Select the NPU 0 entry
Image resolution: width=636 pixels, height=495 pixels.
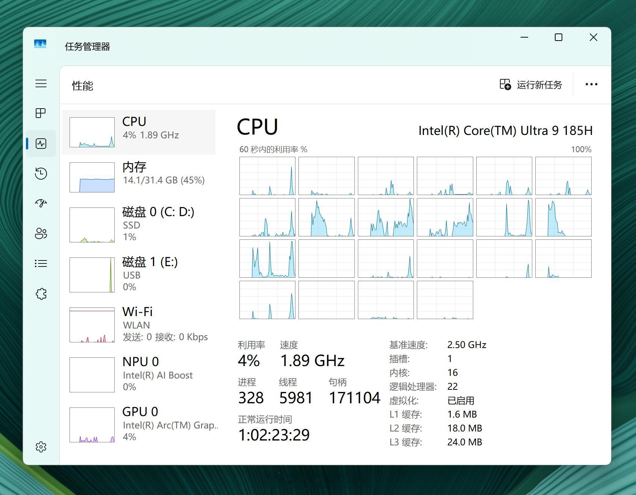[x=139, y=374]
